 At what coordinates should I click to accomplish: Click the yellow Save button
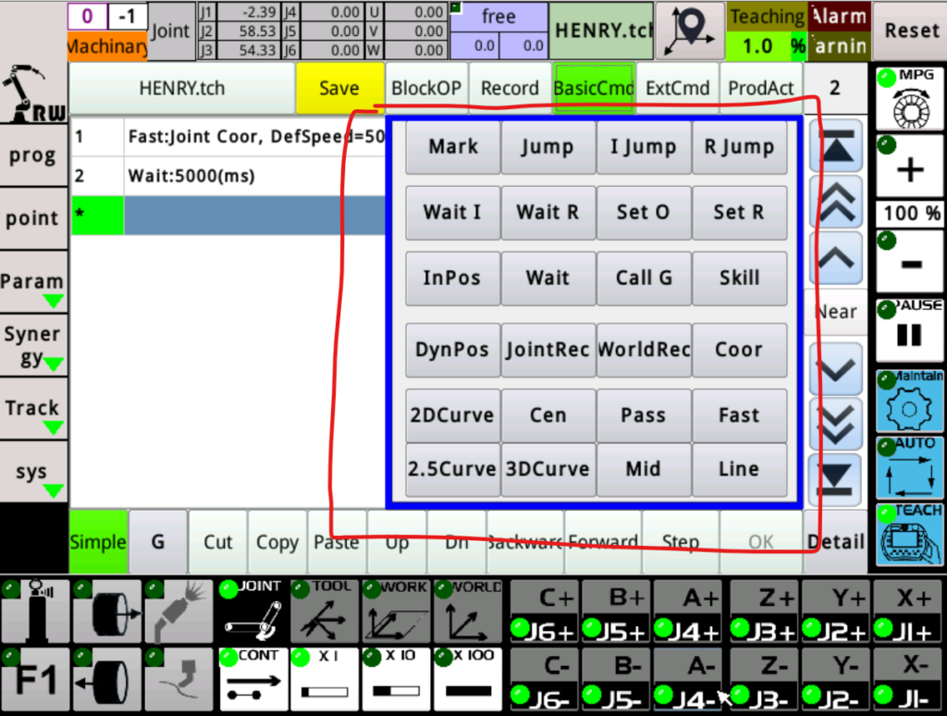click(338, 89)
